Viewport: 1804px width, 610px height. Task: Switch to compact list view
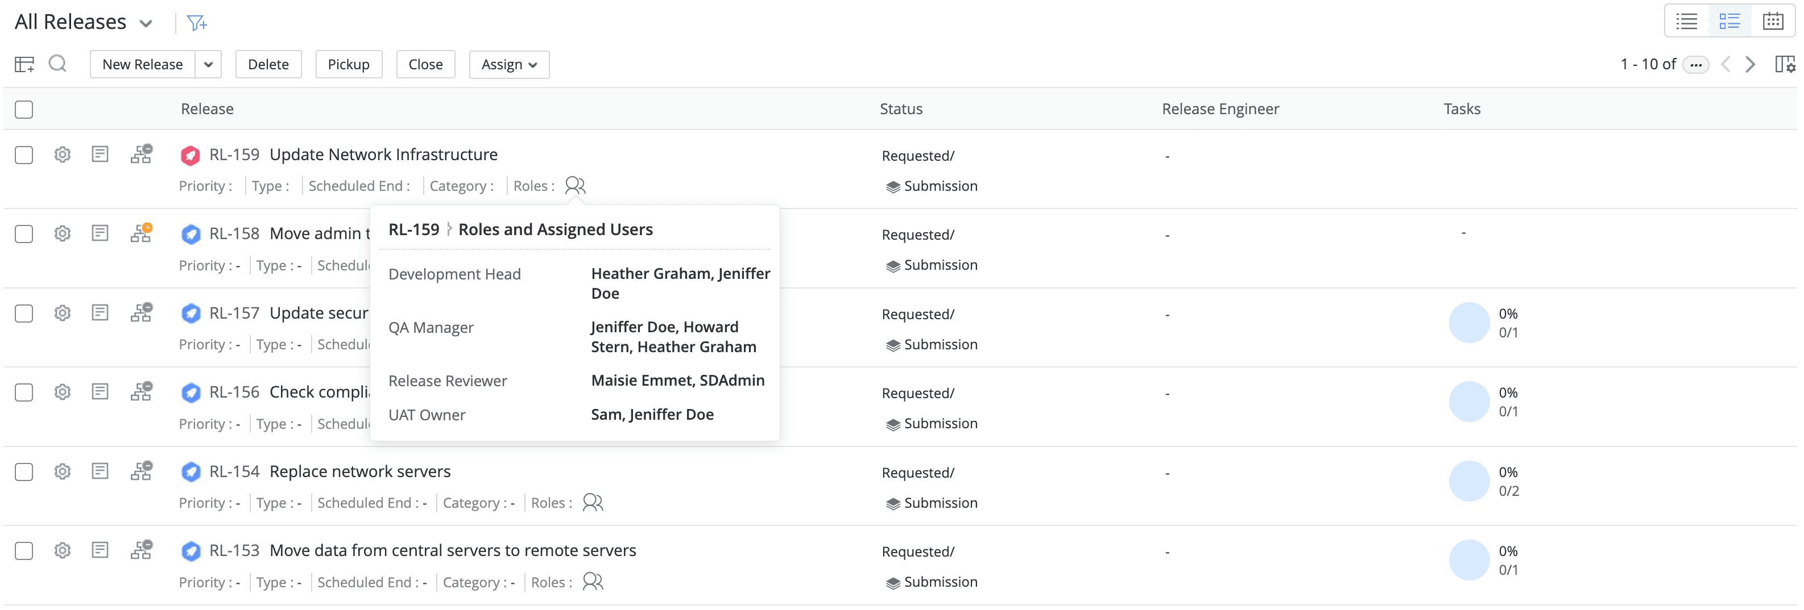coord(1687,20)
